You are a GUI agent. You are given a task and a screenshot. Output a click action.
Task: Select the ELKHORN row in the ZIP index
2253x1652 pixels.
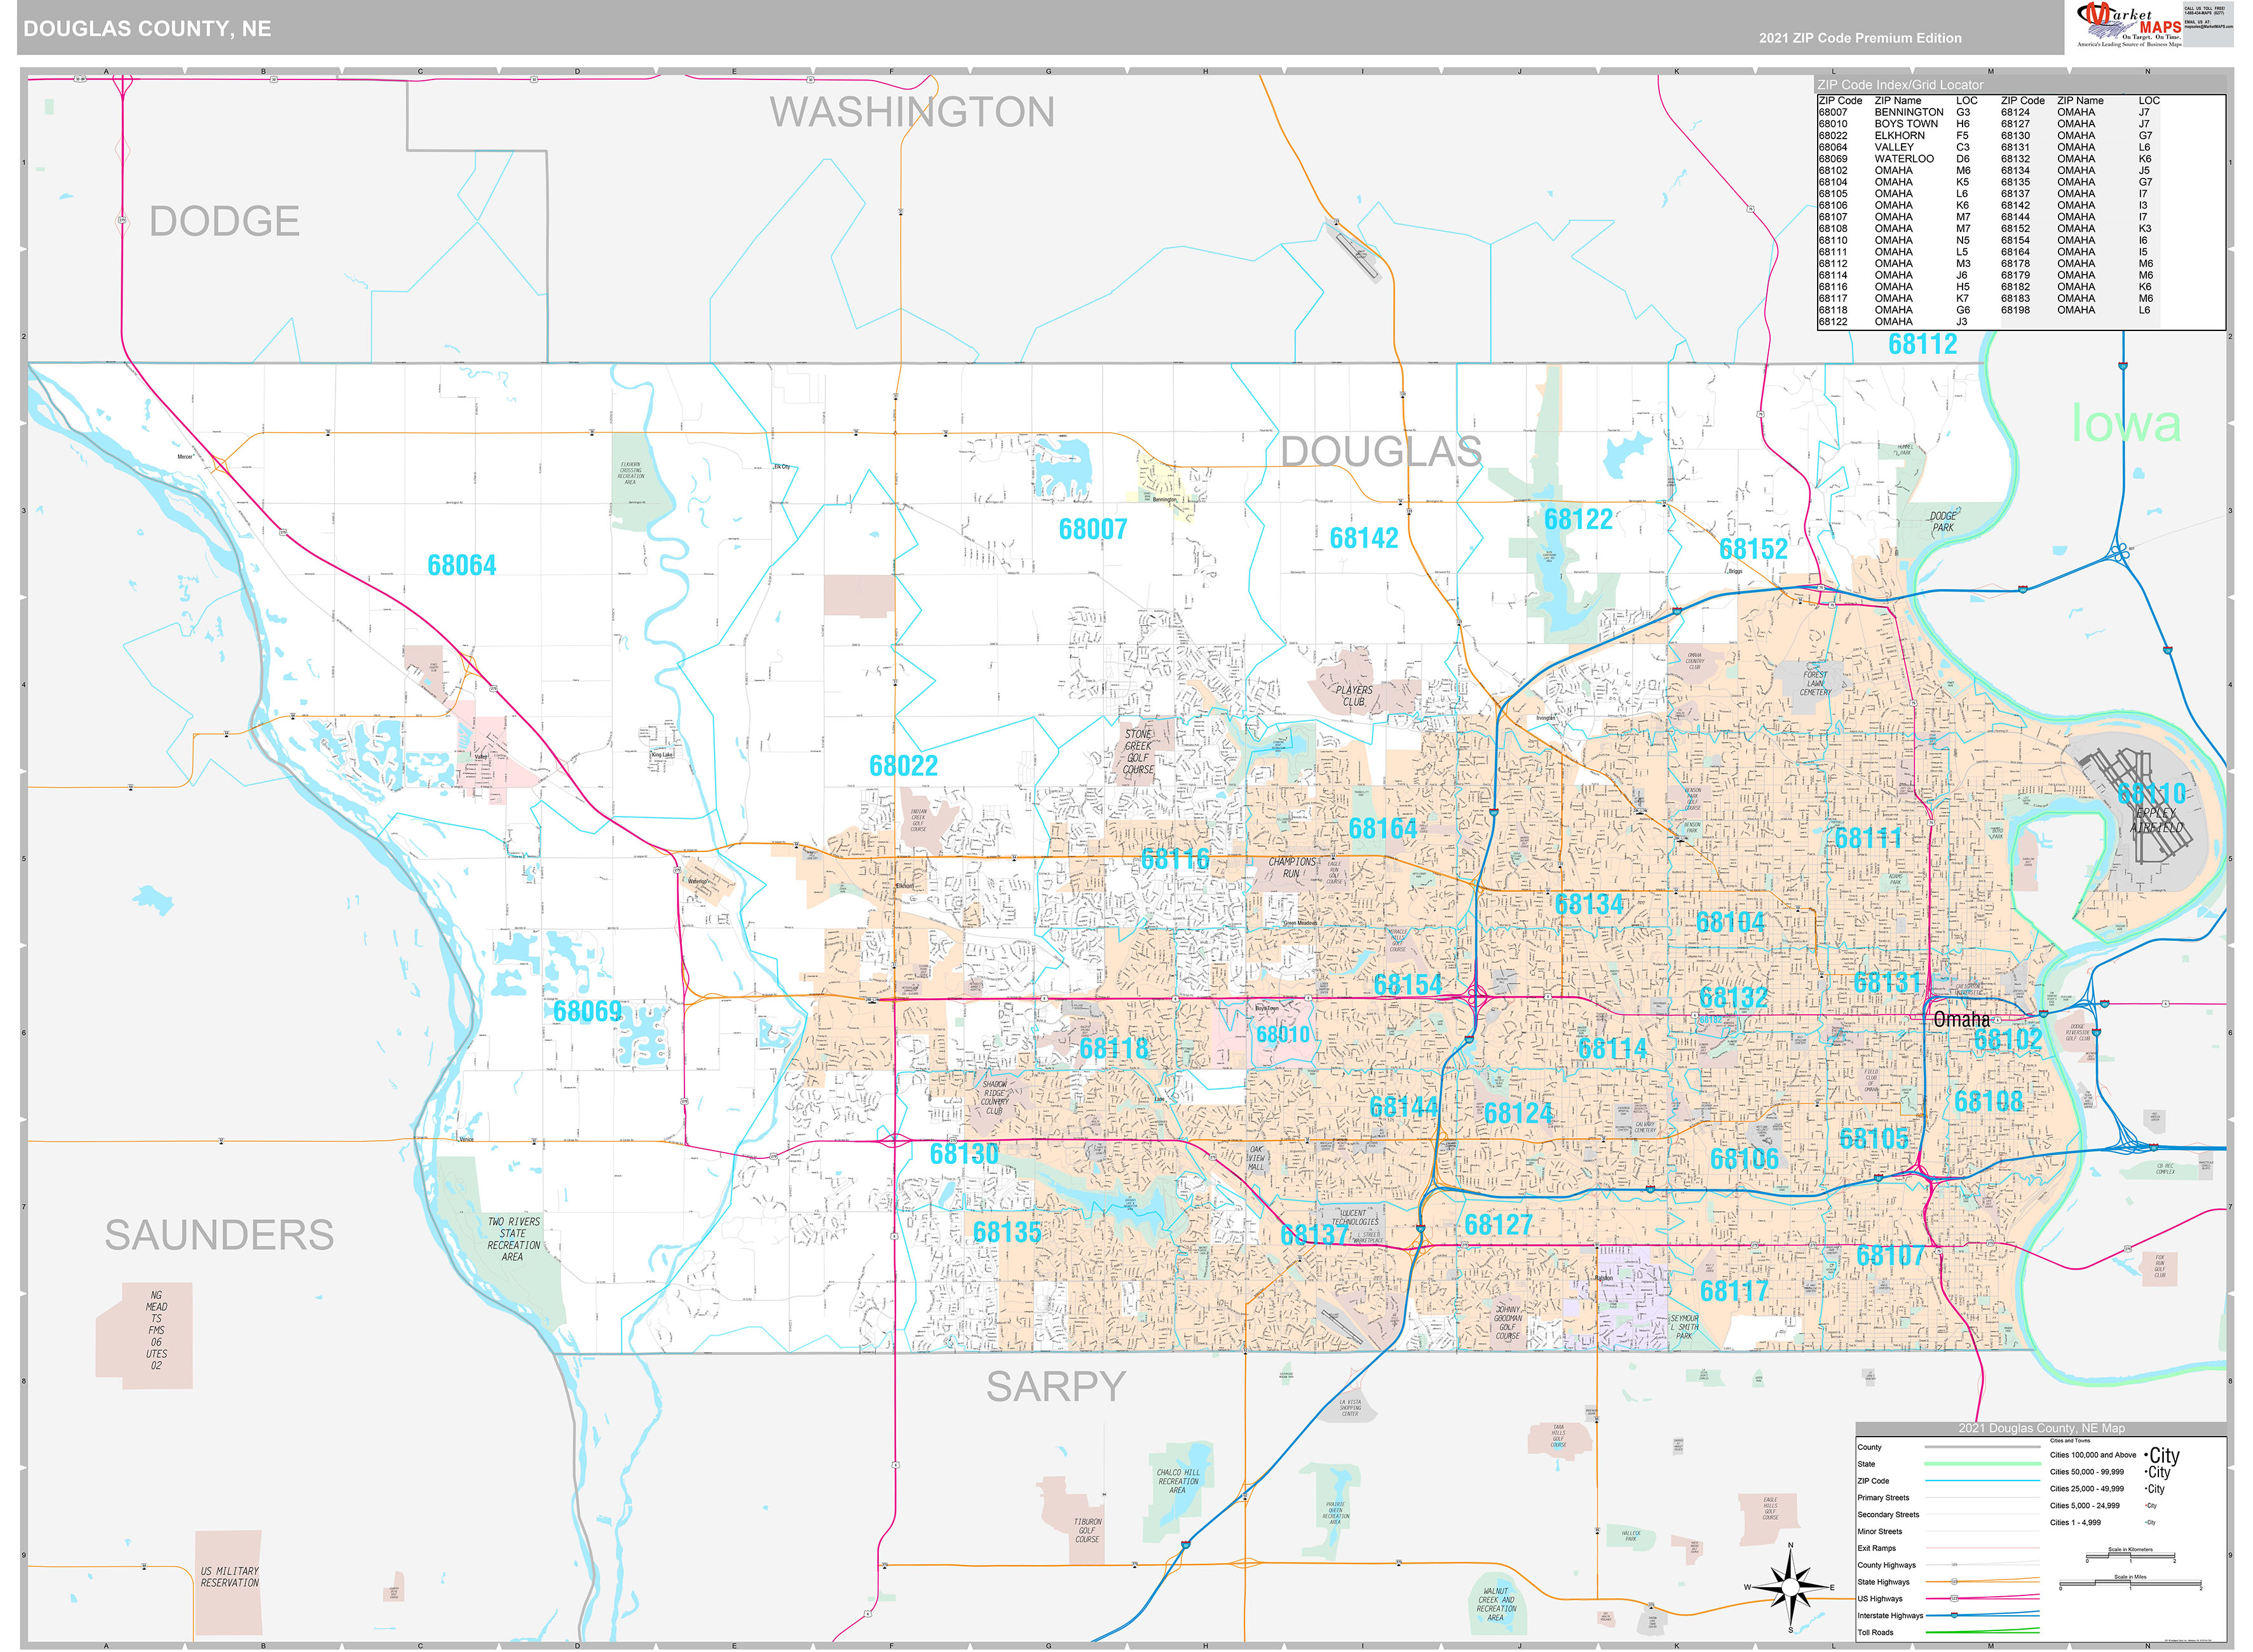[1895, 136]
